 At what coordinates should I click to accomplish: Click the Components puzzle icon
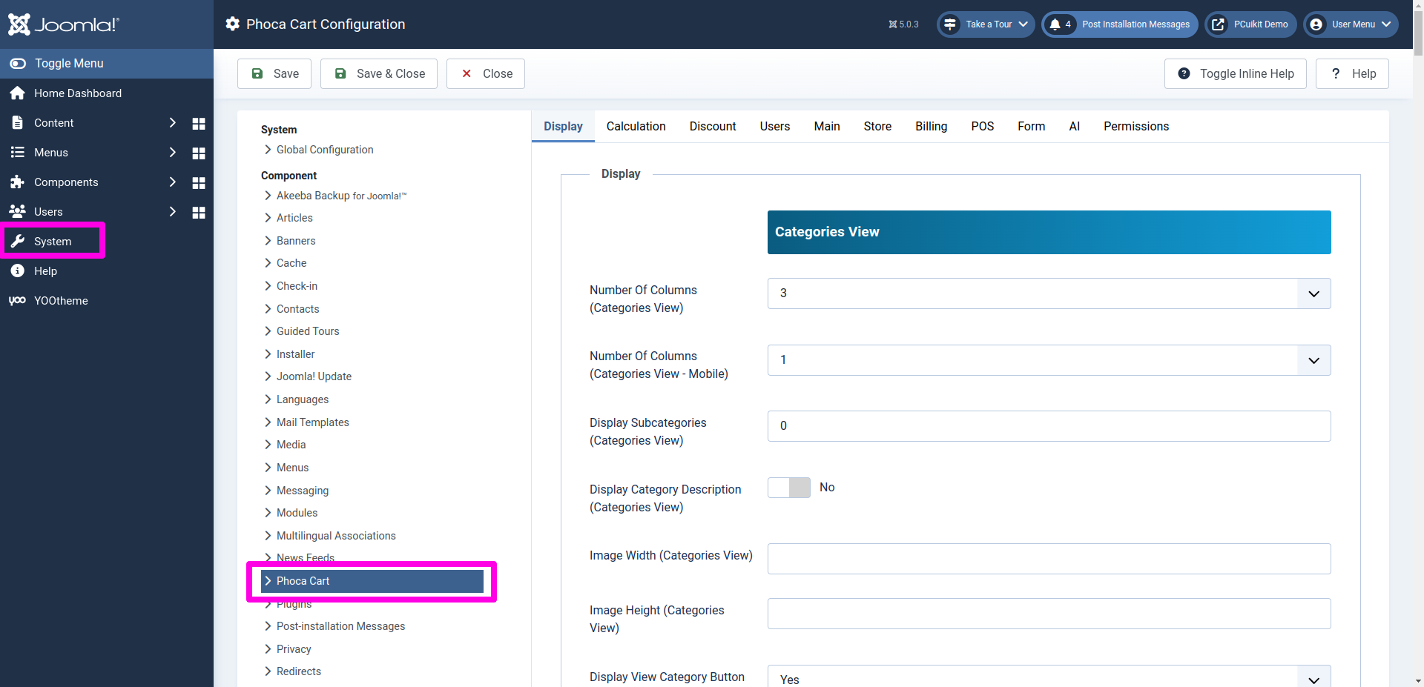(18, 182)
